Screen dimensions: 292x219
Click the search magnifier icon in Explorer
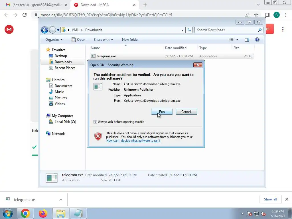click(x=260, y=30)
